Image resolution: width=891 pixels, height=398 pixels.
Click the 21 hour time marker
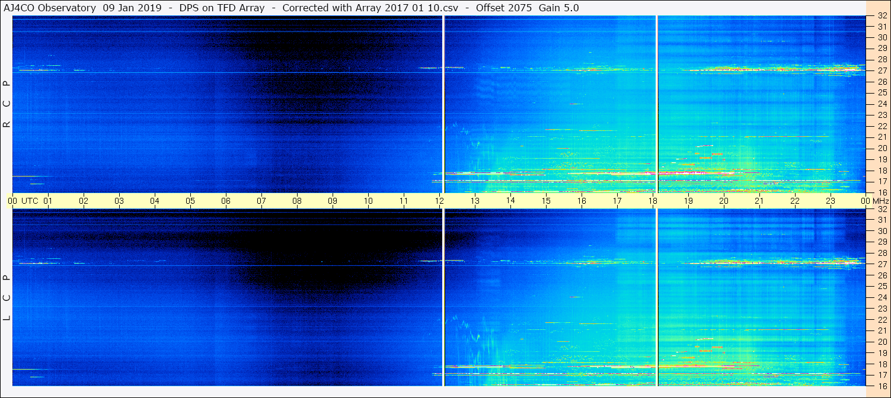click(x=759, y=201)
